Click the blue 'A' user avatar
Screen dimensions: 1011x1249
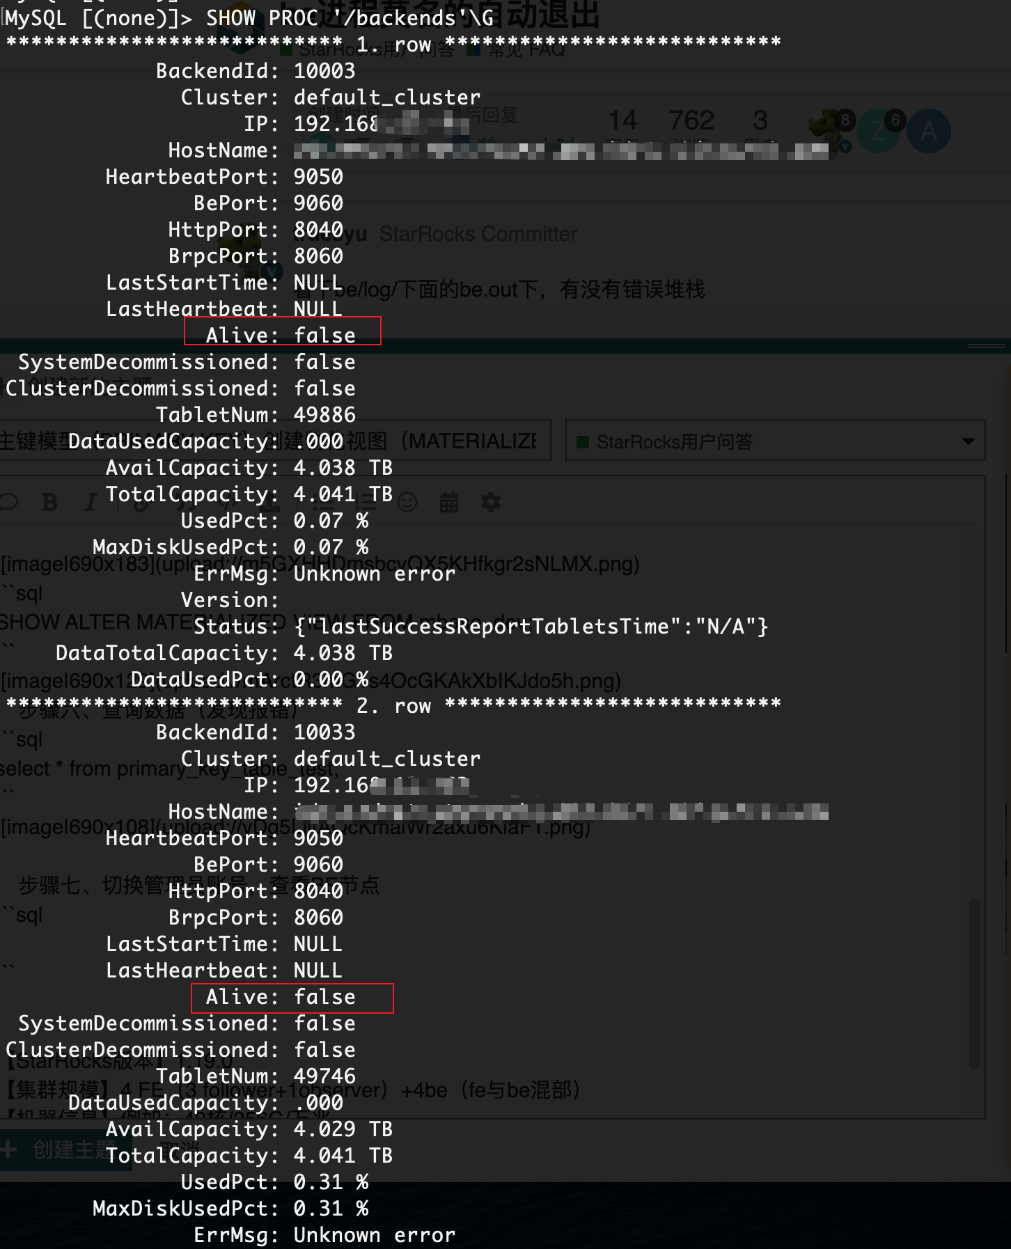point(928,131)
